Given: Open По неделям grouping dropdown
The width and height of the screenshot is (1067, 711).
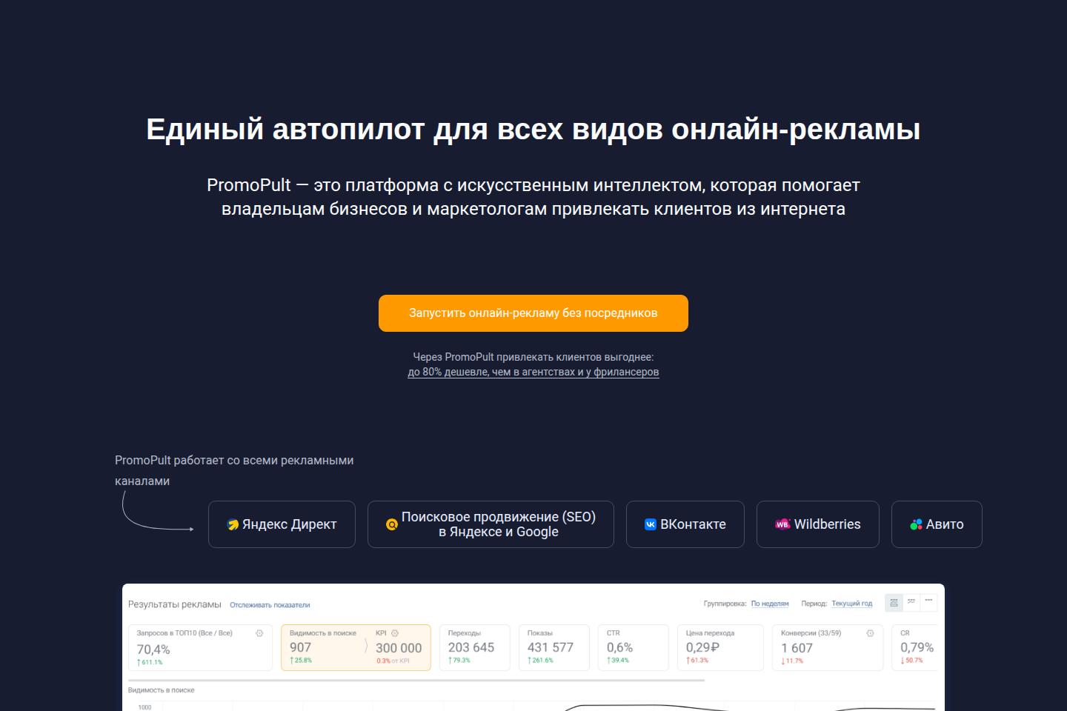Looking at the screenshot, I should coord(770,604).
